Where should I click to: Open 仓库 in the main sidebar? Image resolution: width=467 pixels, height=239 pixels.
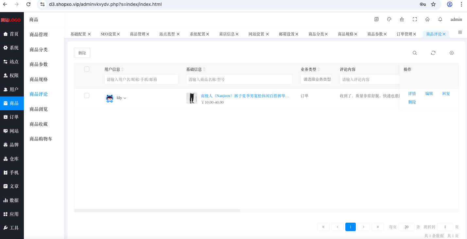[12, 159]
